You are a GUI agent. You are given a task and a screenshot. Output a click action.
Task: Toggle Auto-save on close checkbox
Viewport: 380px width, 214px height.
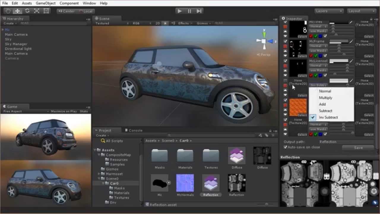point(286,147)
